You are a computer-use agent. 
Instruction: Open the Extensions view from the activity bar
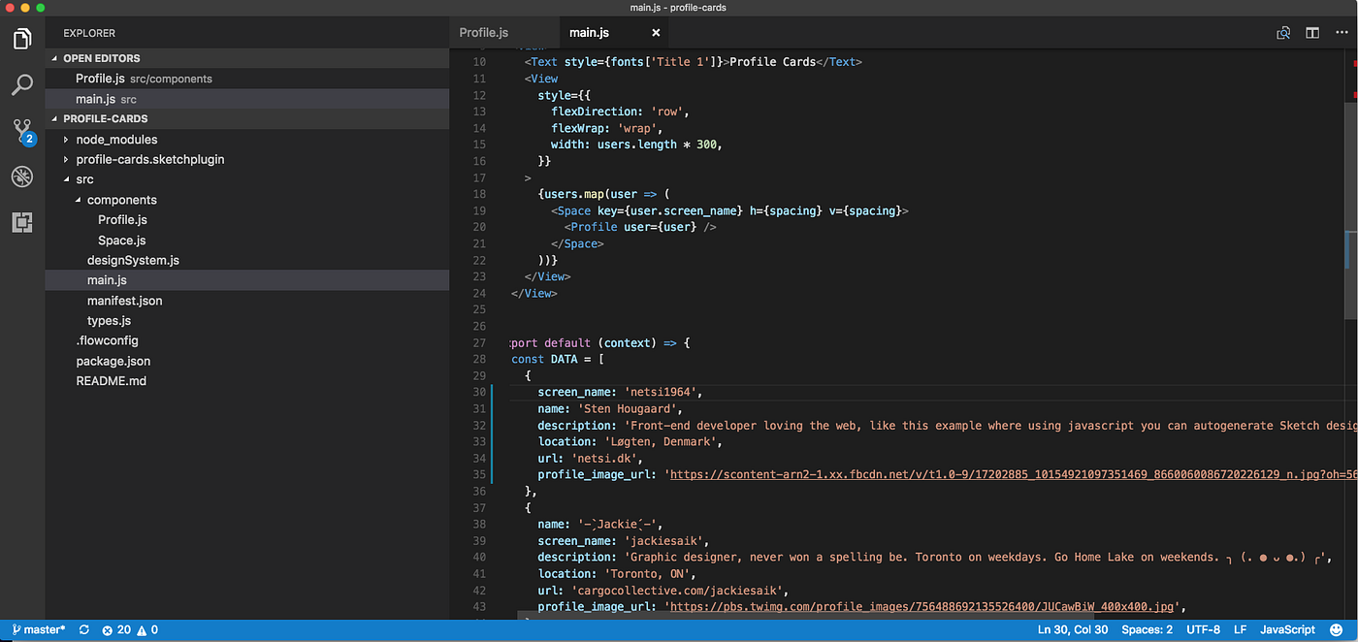pos(22,222)
